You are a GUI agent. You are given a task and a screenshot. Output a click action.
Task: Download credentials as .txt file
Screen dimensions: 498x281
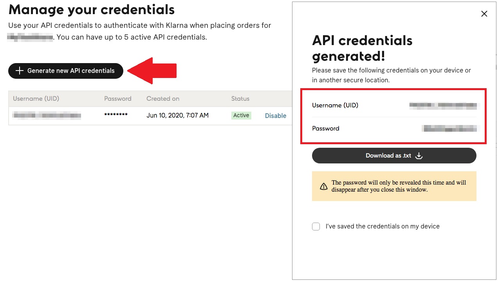click(x=394, y=156)
